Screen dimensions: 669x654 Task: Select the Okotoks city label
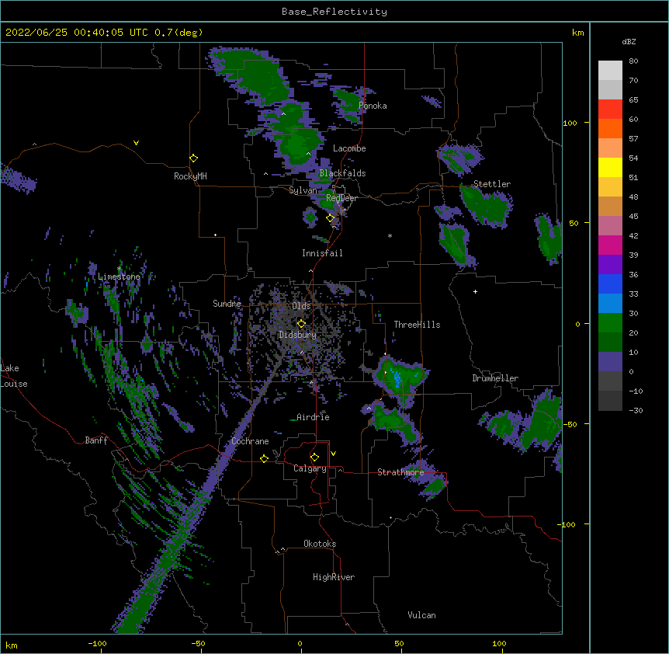(320, 544)
